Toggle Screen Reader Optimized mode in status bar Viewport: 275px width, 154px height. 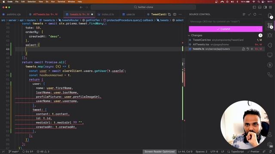click(159, 152)
